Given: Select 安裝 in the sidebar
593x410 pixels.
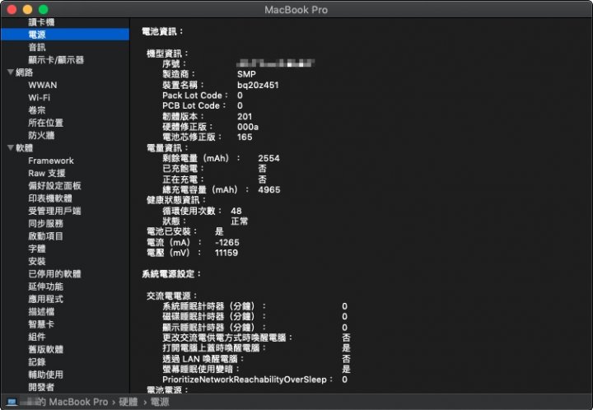Looking at the screenshot, I should coord(37,261).
